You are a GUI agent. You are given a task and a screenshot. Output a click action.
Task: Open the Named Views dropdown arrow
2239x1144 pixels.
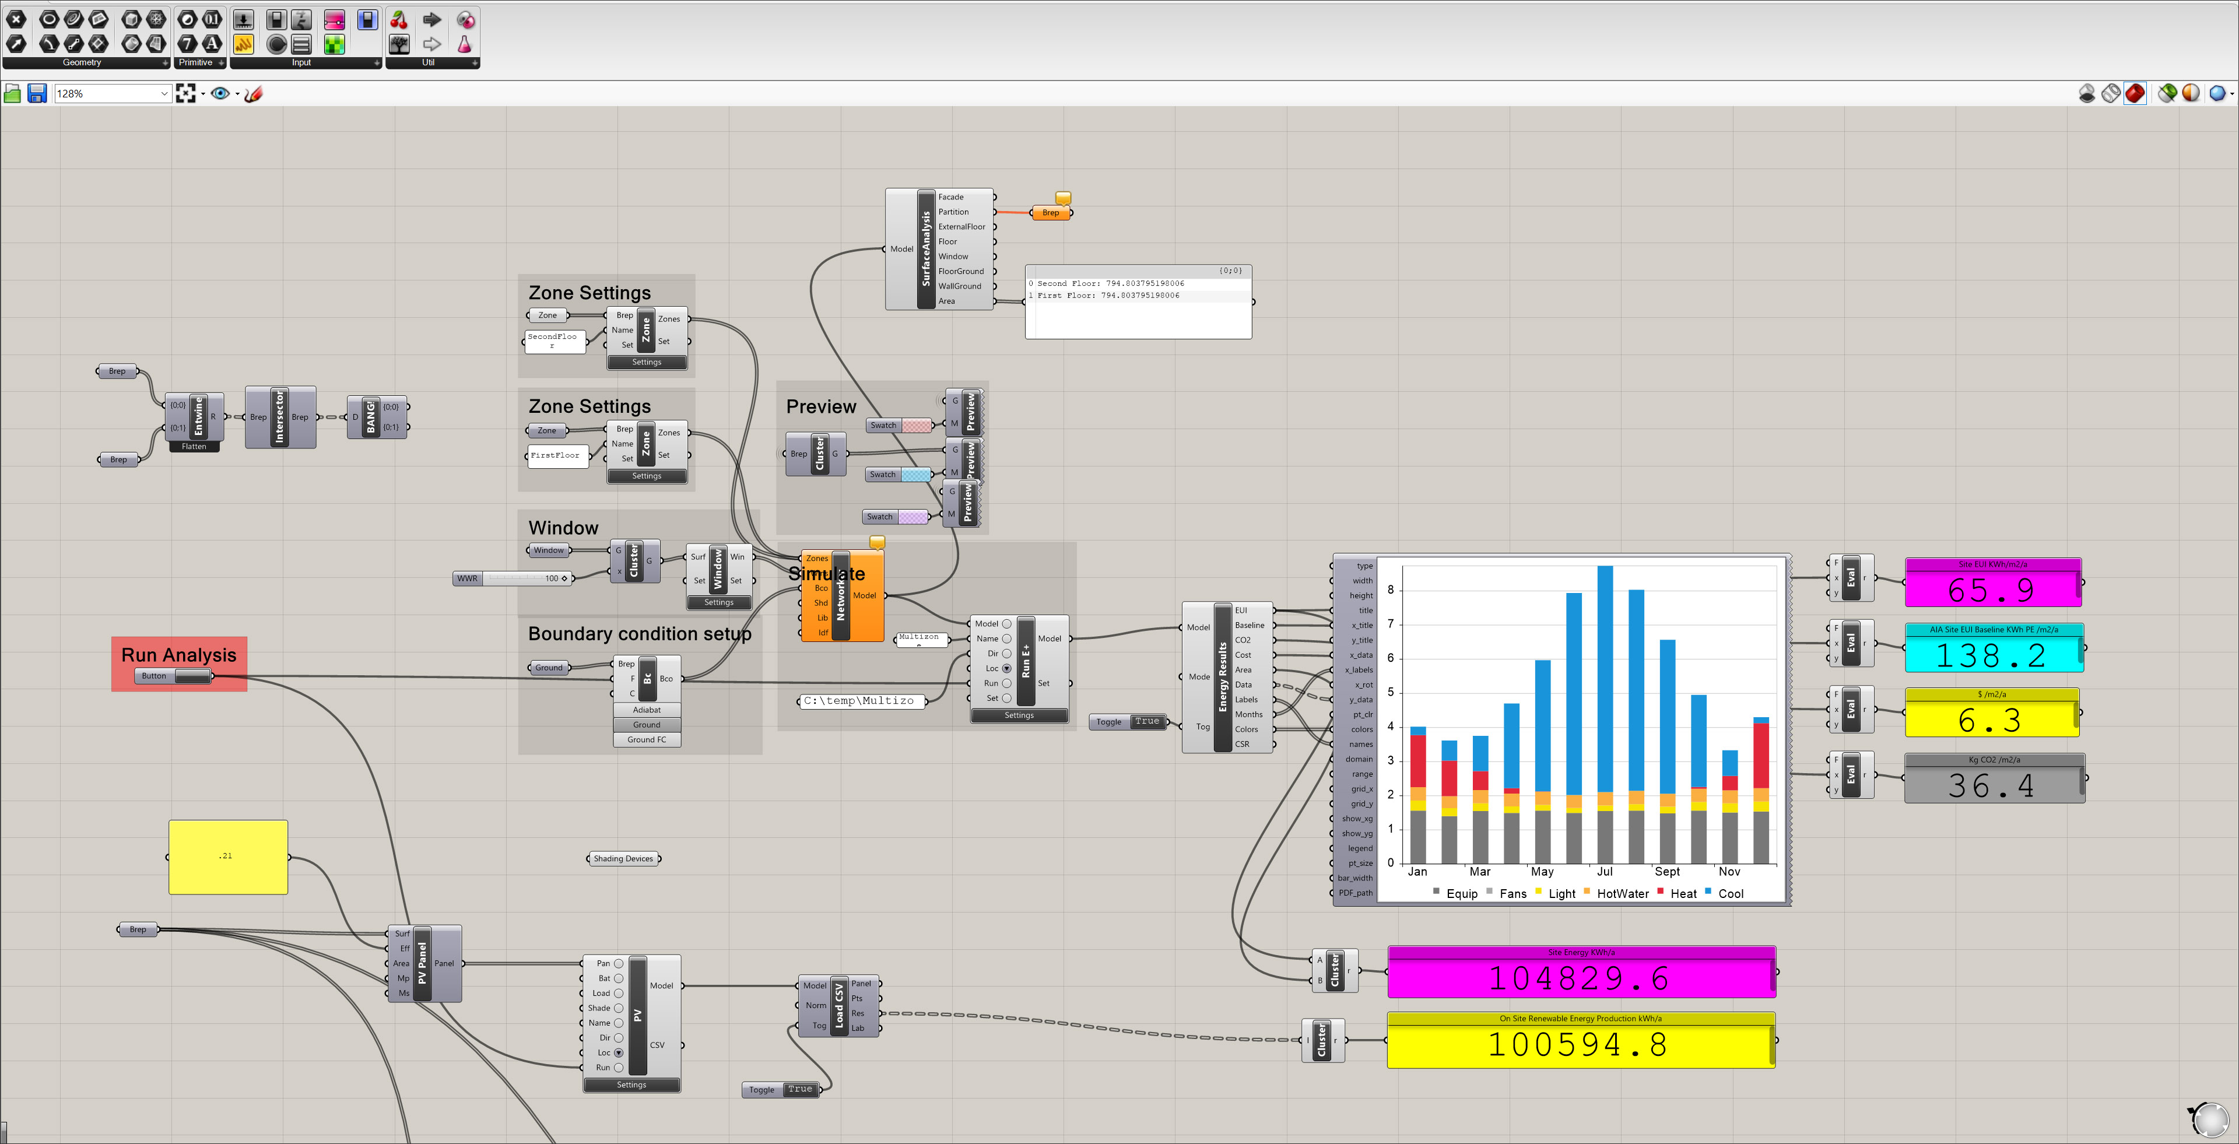[237, 94]
